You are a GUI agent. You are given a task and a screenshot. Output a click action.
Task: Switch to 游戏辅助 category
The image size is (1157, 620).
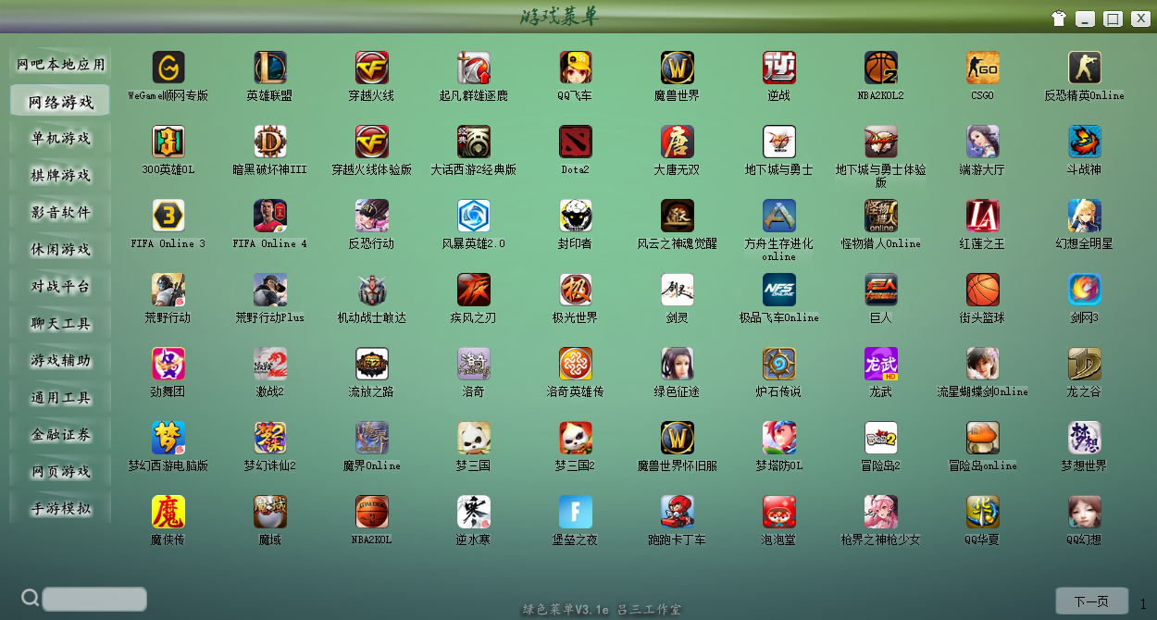(x=61, y=360)
